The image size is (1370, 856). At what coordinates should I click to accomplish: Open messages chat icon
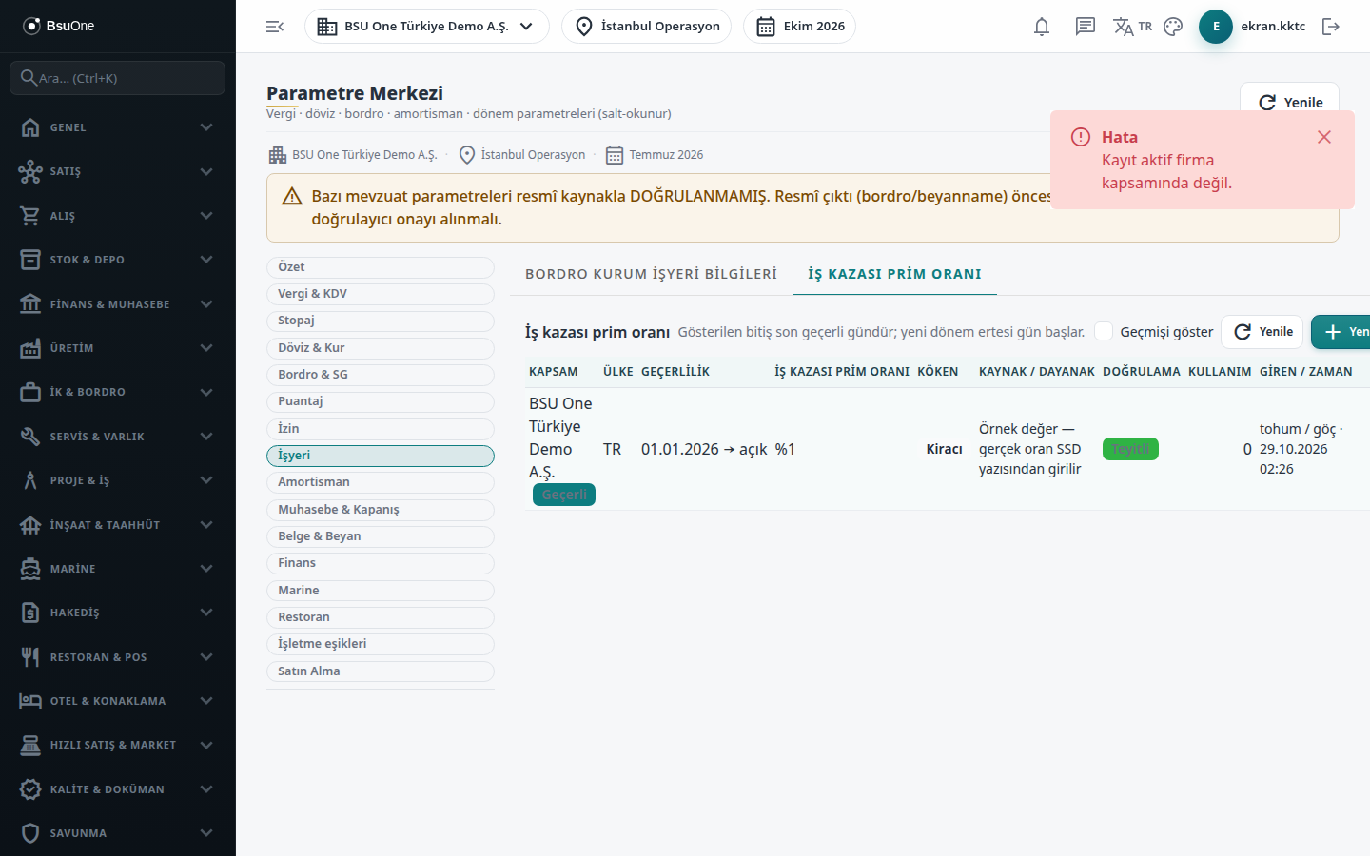[1086, 27]
